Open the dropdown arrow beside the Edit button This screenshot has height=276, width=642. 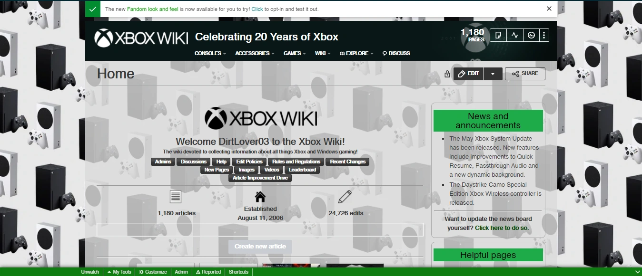coord(493,74)
